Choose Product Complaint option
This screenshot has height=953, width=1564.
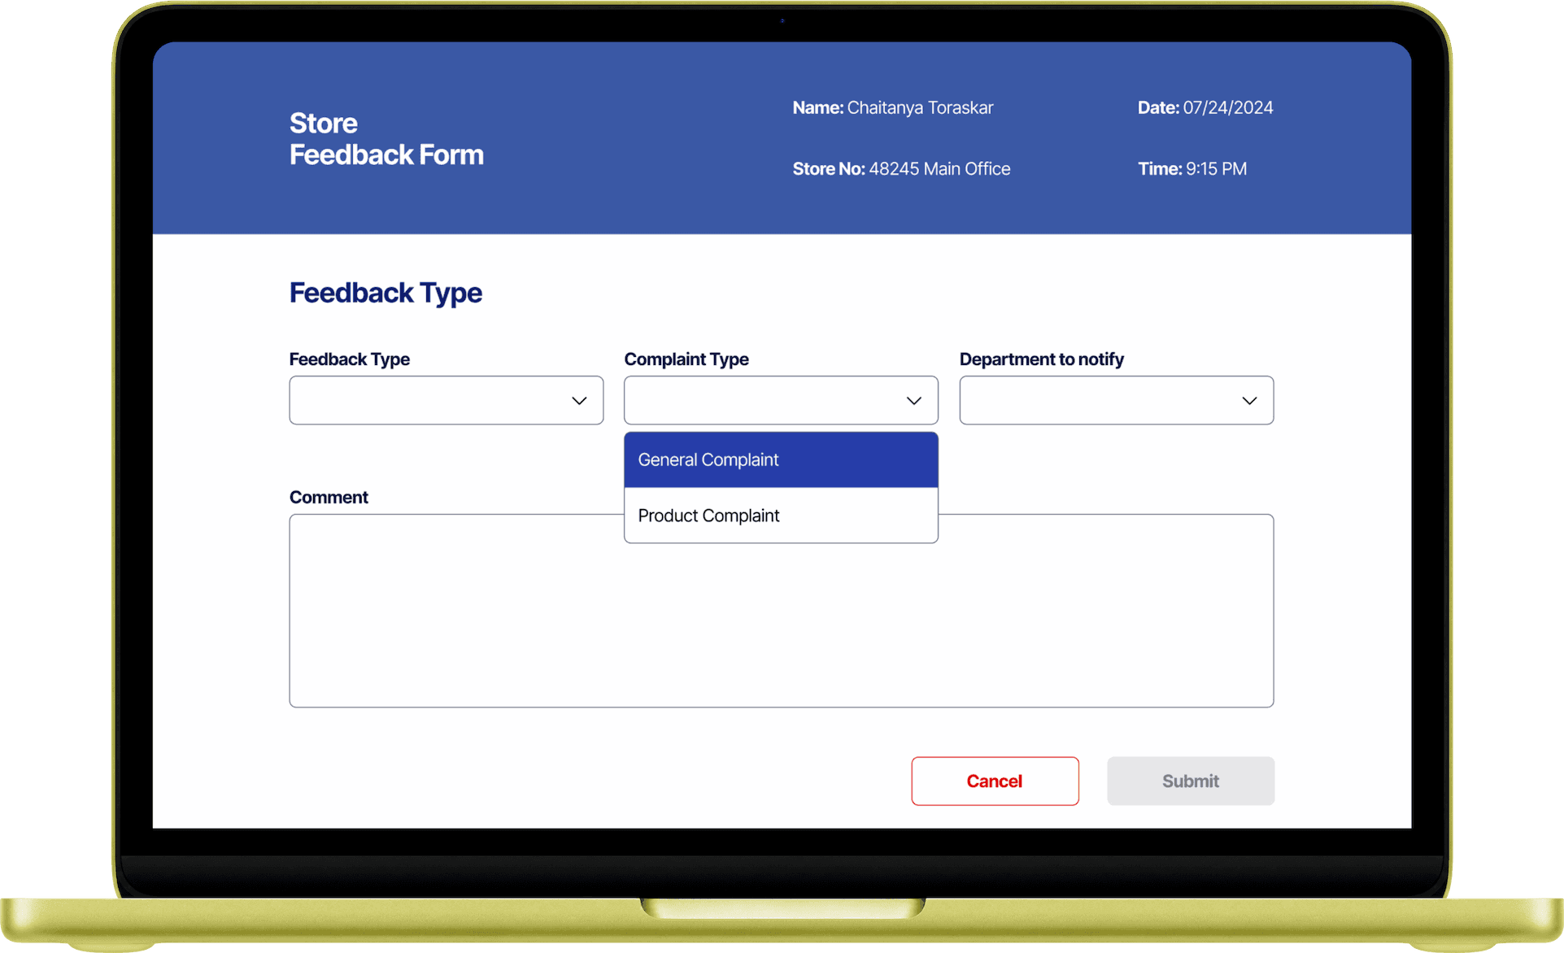pyautogui.click(x=781, y=516)
